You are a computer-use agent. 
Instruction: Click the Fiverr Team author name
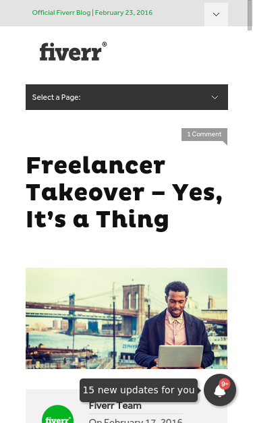click(115, 406)
